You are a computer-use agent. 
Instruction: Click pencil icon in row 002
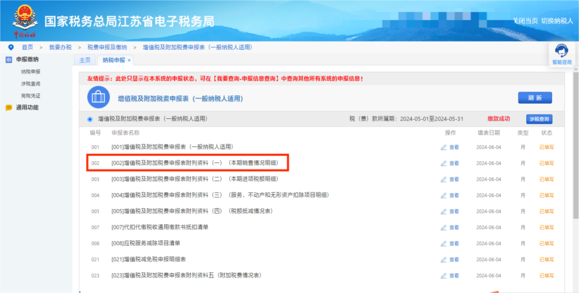click(x=443, y=164)
